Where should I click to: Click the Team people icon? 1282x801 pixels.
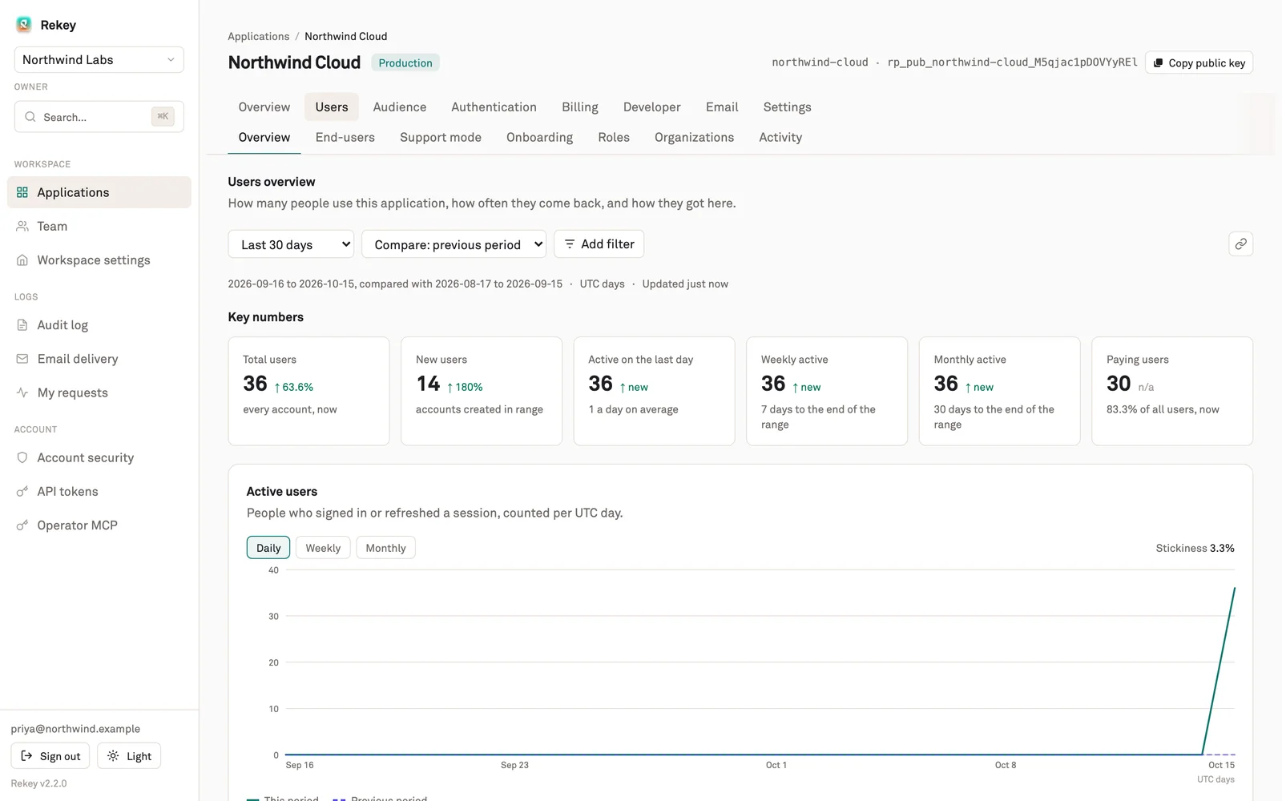click(x=22, y=227)
